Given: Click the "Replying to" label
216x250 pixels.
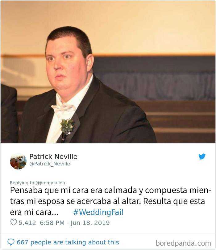Looking at the screenshot, I should [22, 183].
